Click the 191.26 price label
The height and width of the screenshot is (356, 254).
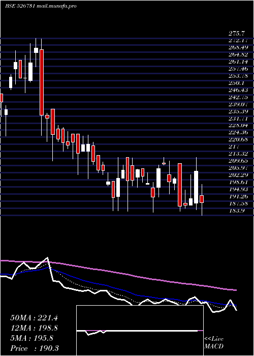click(x=238, y=196)
